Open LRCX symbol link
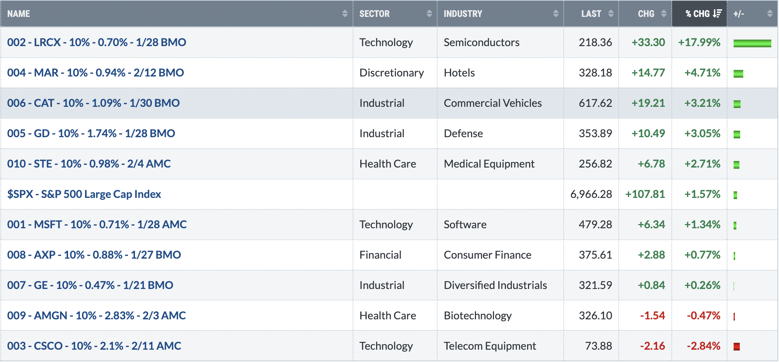The height and width of the screenshot is (362, 779). tap(97, 42)
